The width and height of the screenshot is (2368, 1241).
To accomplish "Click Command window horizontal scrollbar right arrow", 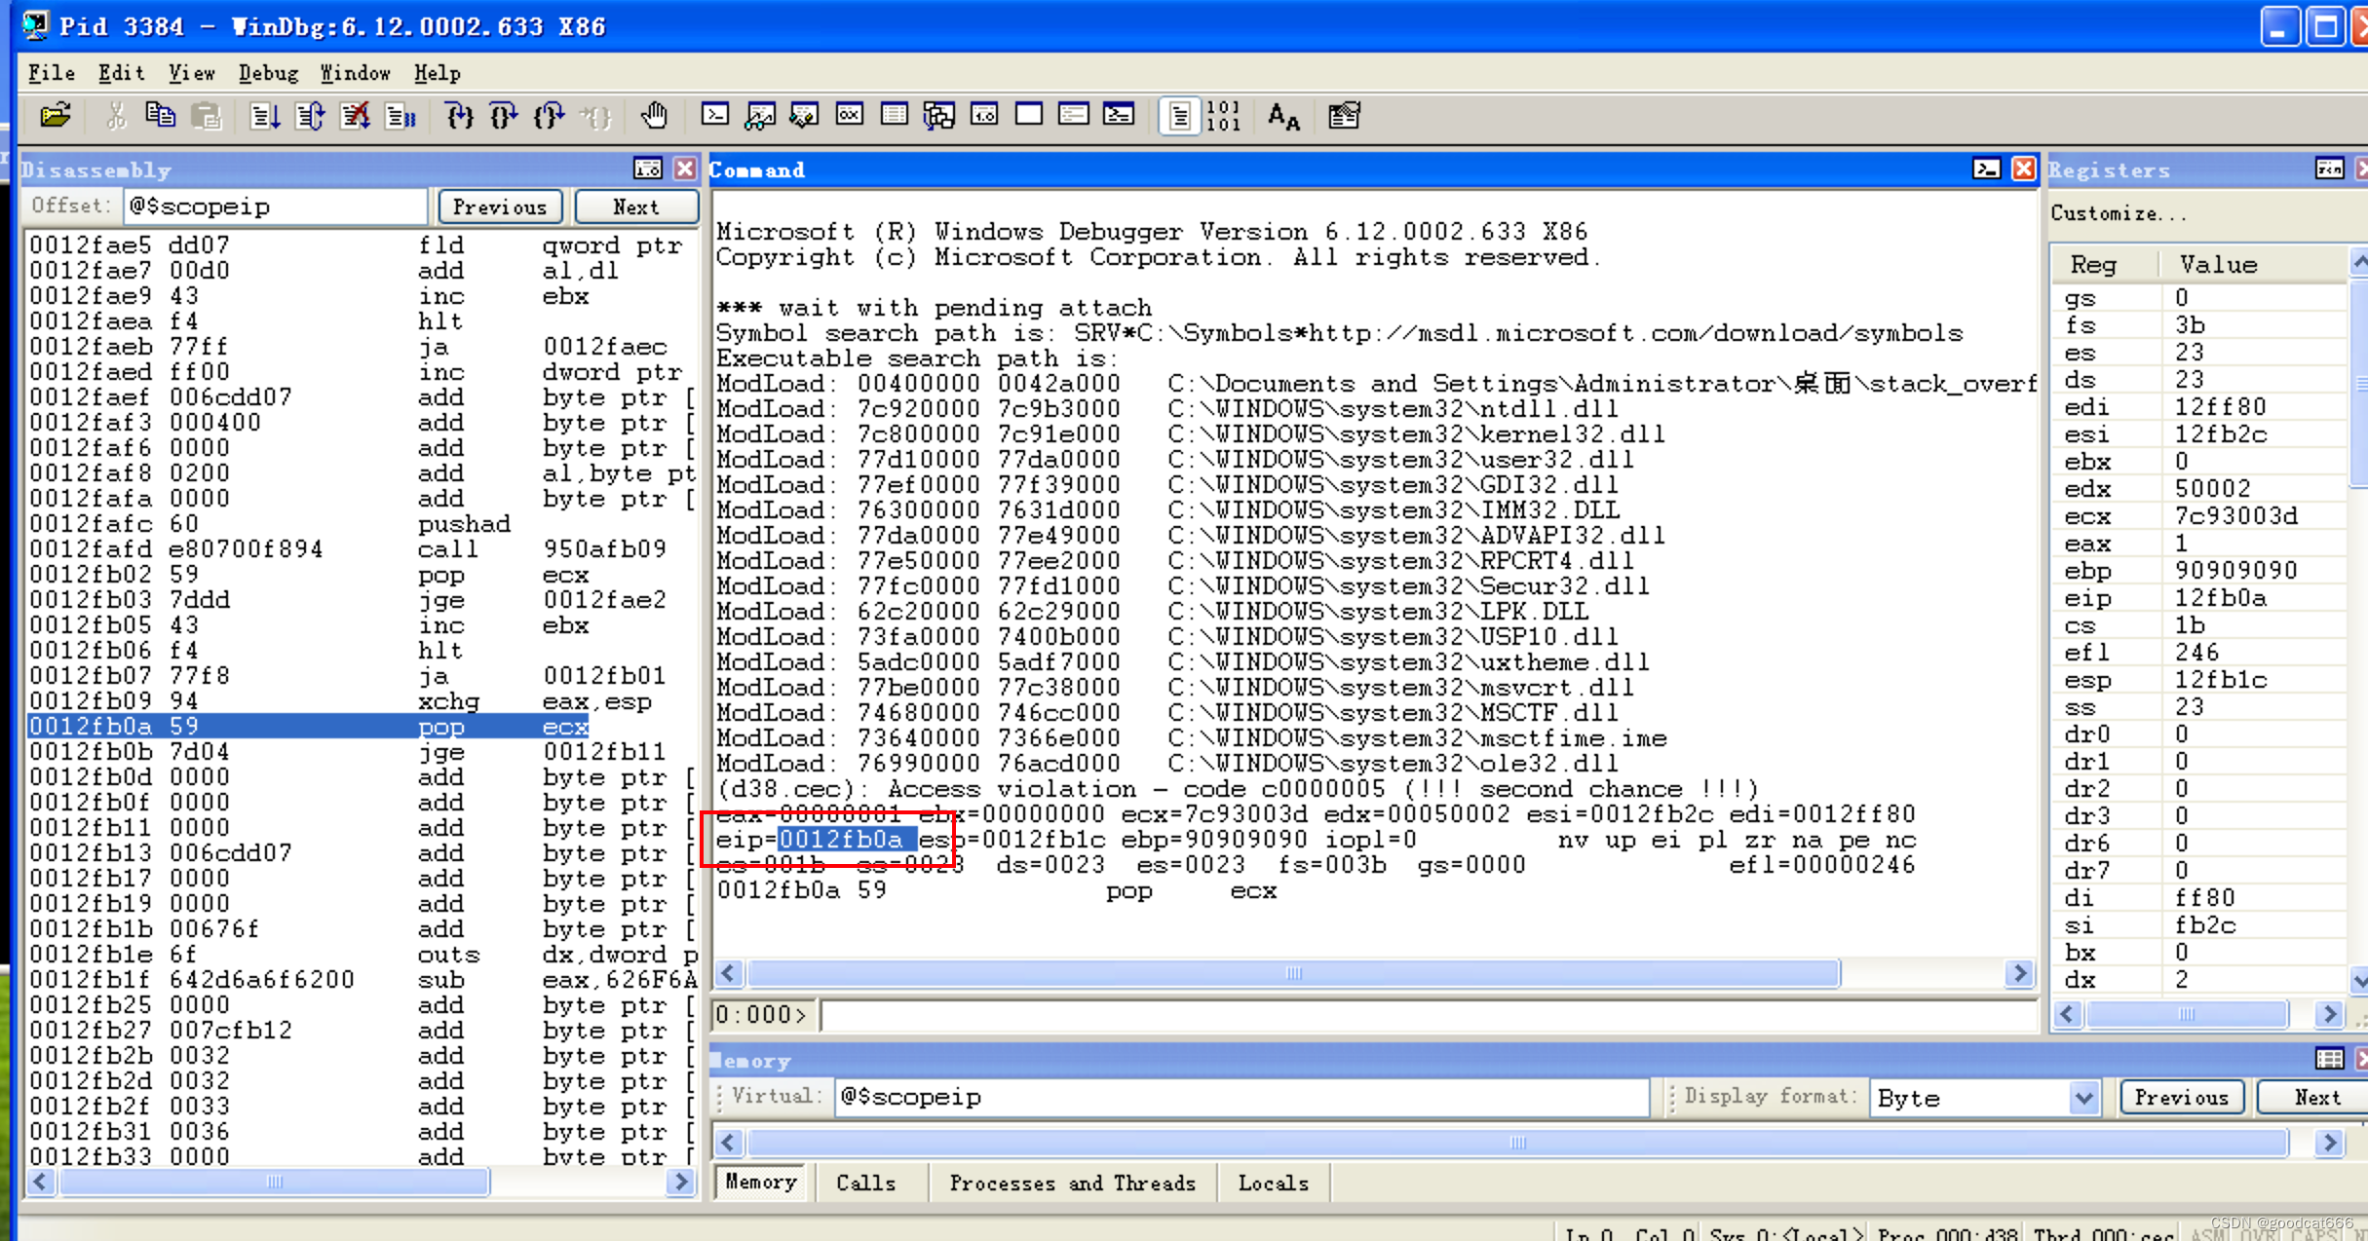I will pyautogui.click(x=2020, y=973).
